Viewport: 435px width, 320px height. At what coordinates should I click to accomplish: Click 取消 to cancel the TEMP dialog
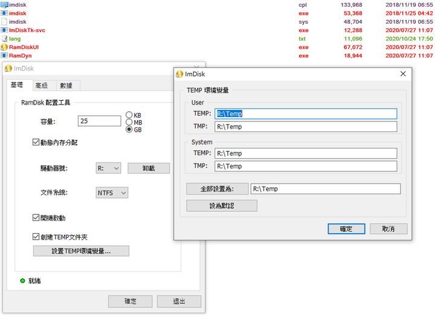tap(388, 229)
